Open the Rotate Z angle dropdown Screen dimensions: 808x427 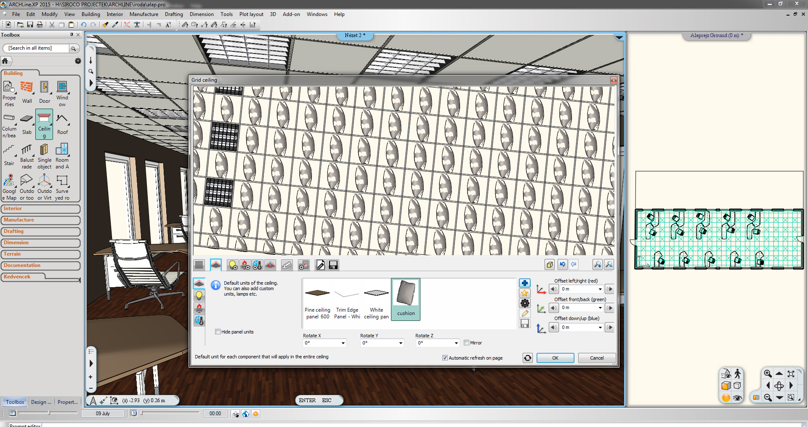(456, 343)
